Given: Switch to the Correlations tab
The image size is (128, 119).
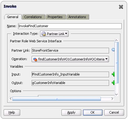Looking at the screenshot, I should coord(33,17).
